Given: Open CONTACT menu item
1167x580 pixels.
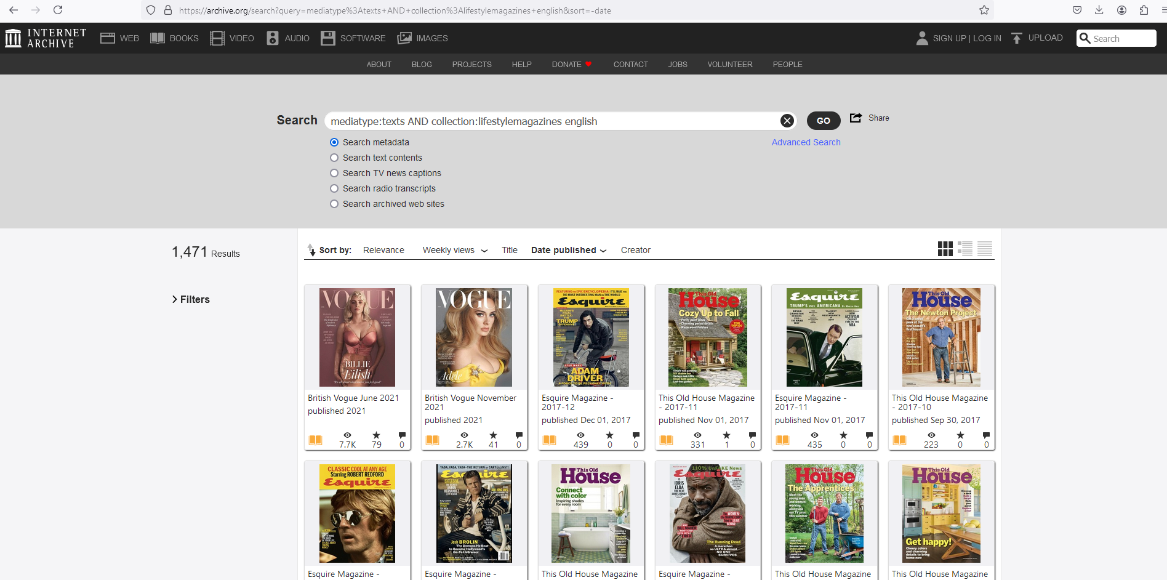Looking at the screenshot, I should [631, 64].
